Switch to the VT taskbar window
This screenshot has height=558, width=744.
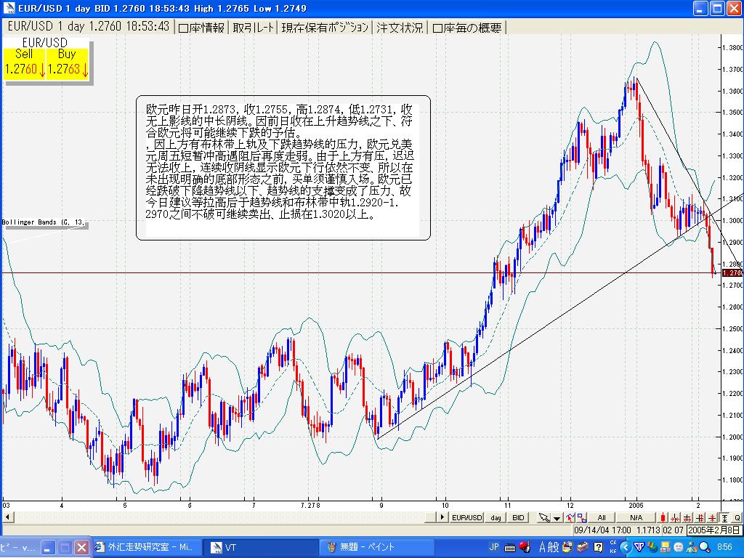(x=260, y=547)
